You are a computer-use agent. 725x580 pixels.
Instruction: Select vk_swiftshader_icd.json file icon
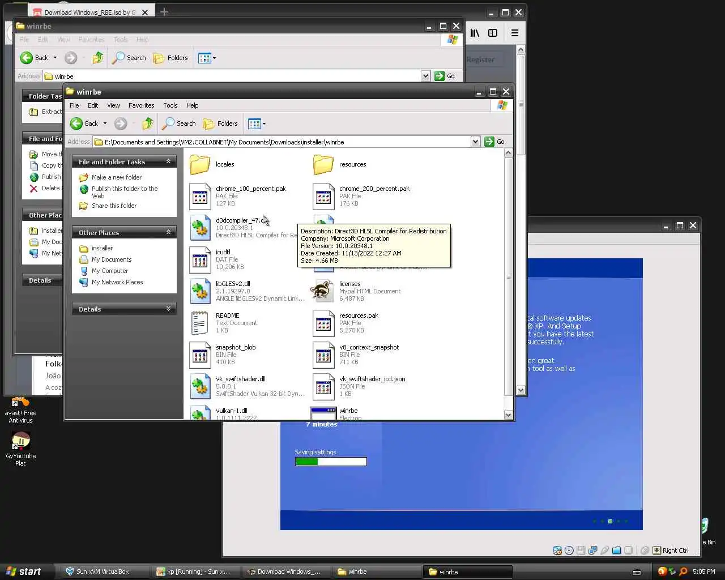pyautogui.click(x=323, y=386)
